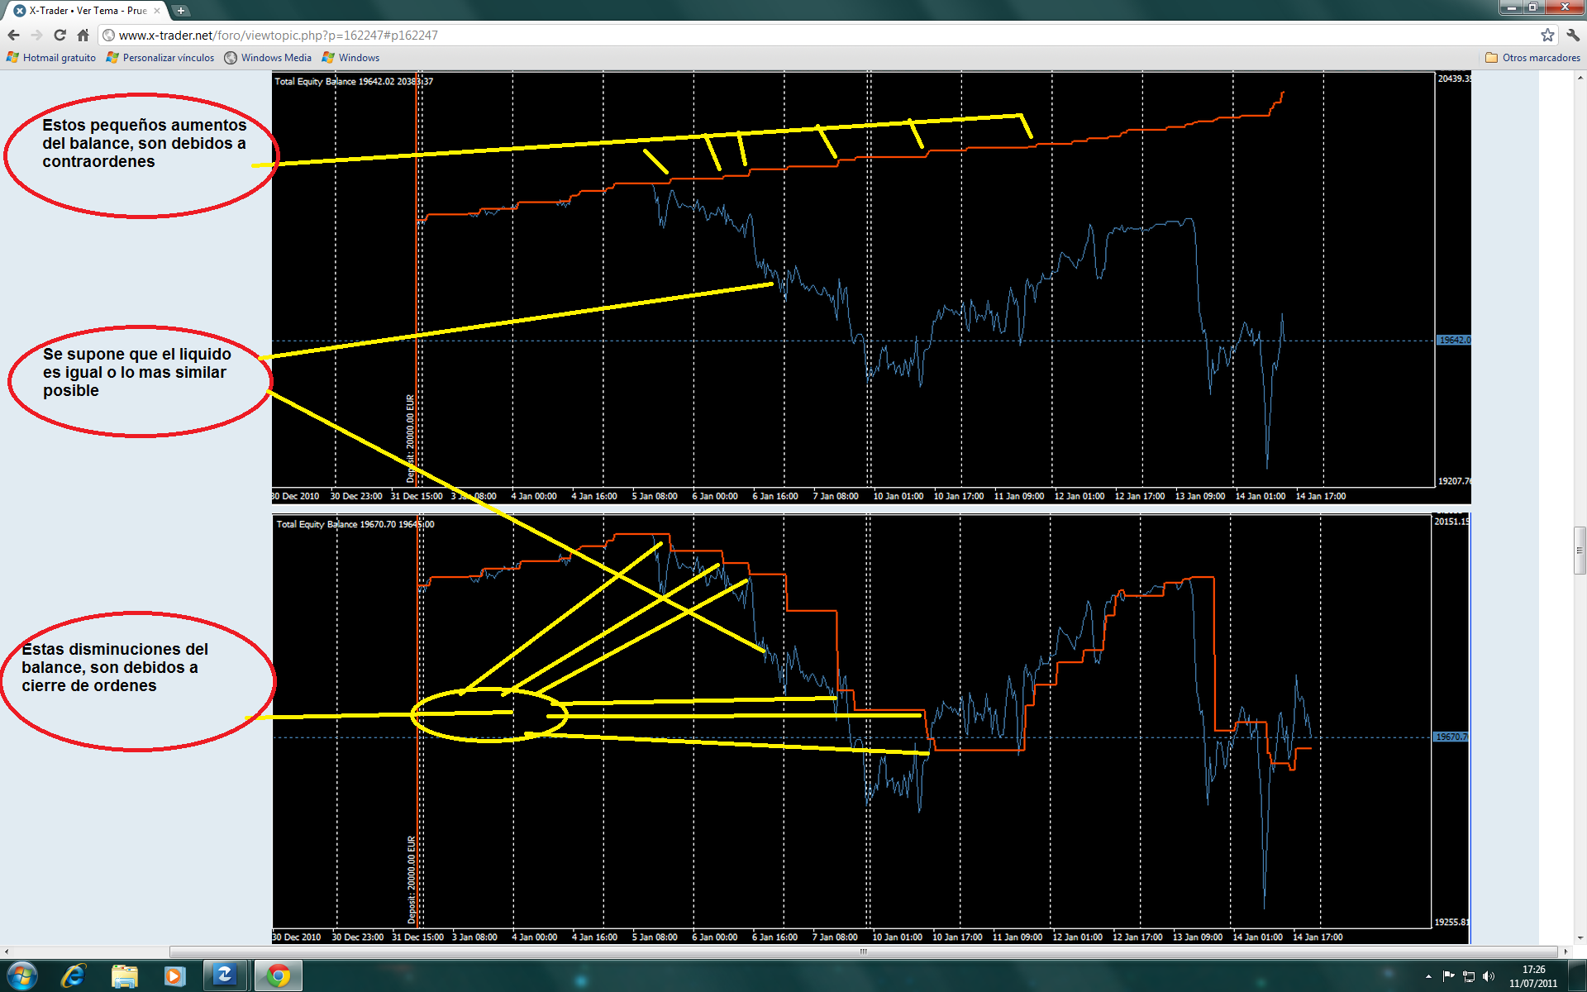Open Internet Explorer from the taskbar

[74, 976]
